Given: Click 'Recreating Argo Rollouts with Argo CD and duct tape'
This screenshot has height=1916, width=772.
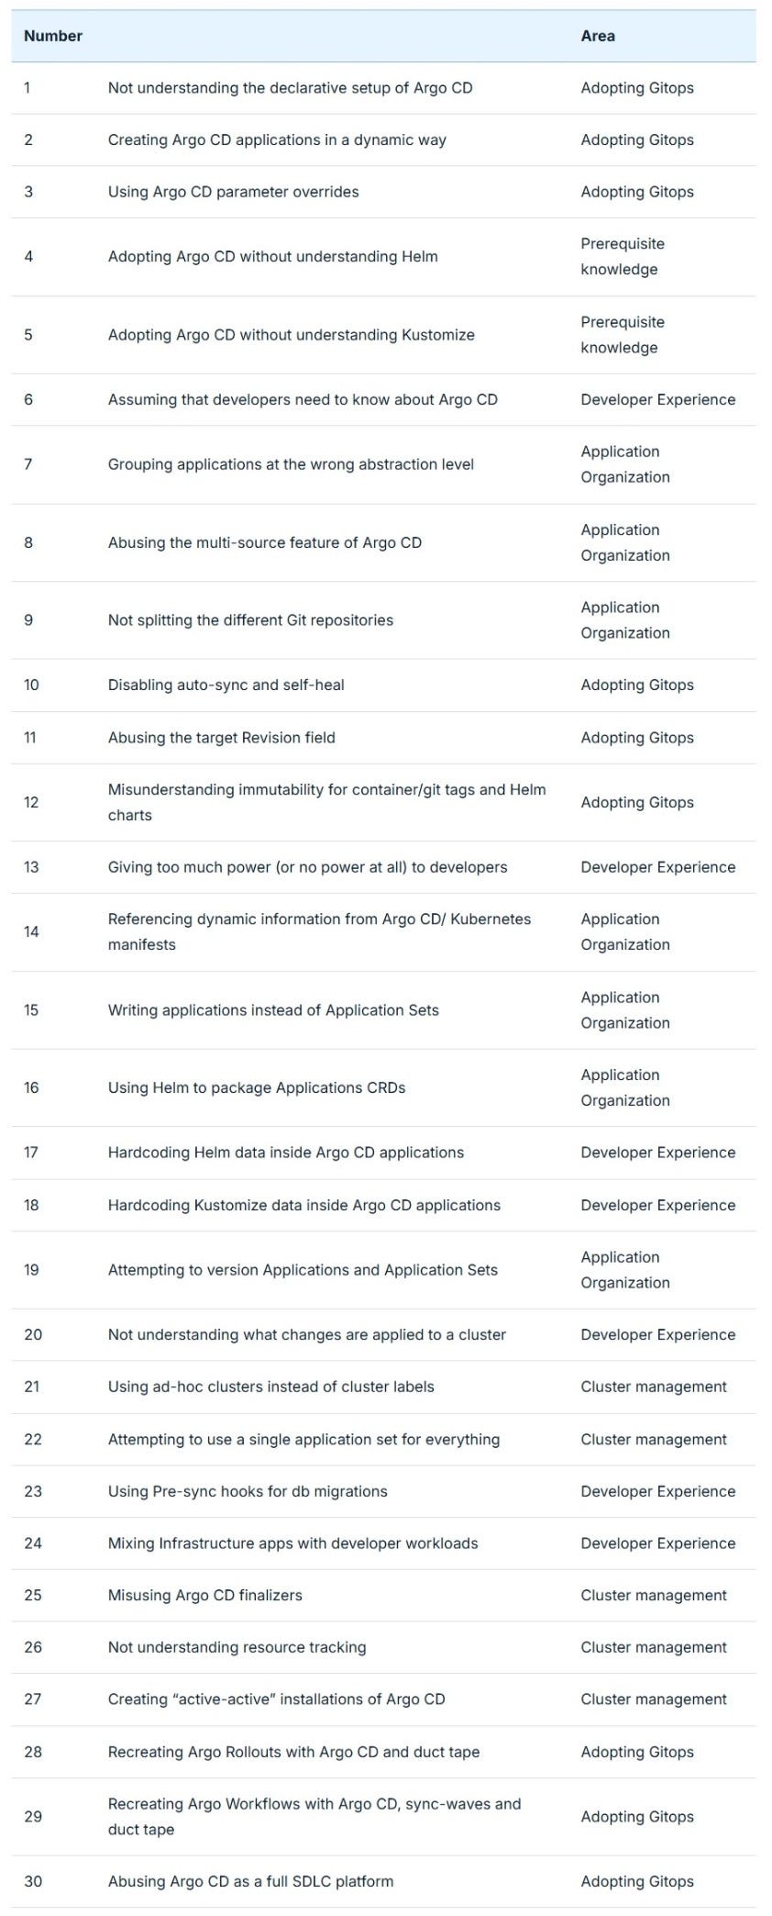Looking at the screenshot, I should (293, 1752).
